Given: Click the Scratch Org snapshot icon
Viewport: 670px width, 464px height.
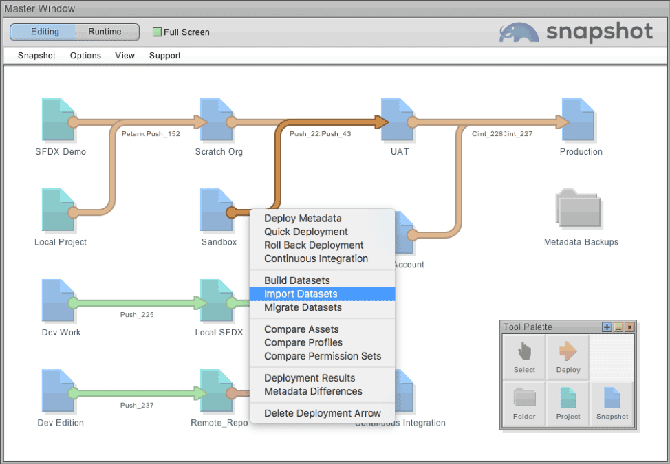Looking at the screenshot, I should 216,120.
